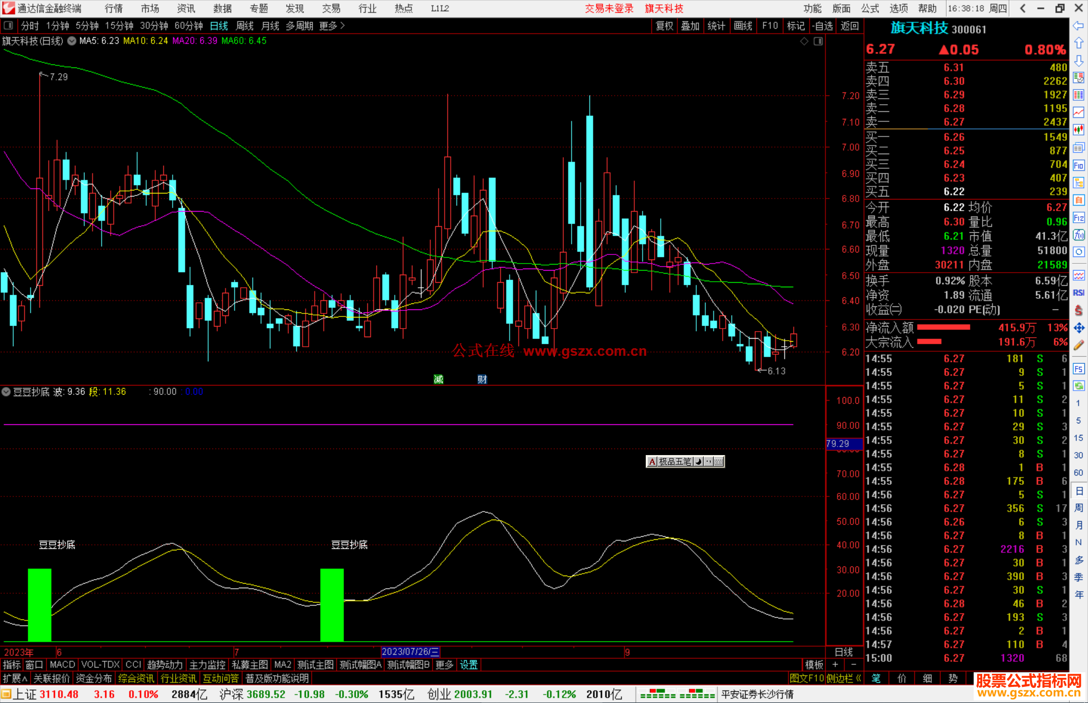Viewport: 1088px width, 703px height.
Task: Toggle the chart panel layout icon at top-right
Action: 818,41
